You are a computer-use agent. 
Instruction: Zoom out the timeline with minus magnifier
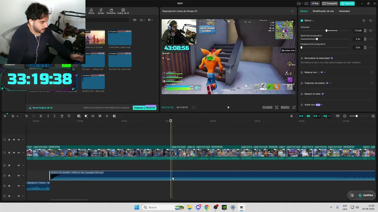345,116
